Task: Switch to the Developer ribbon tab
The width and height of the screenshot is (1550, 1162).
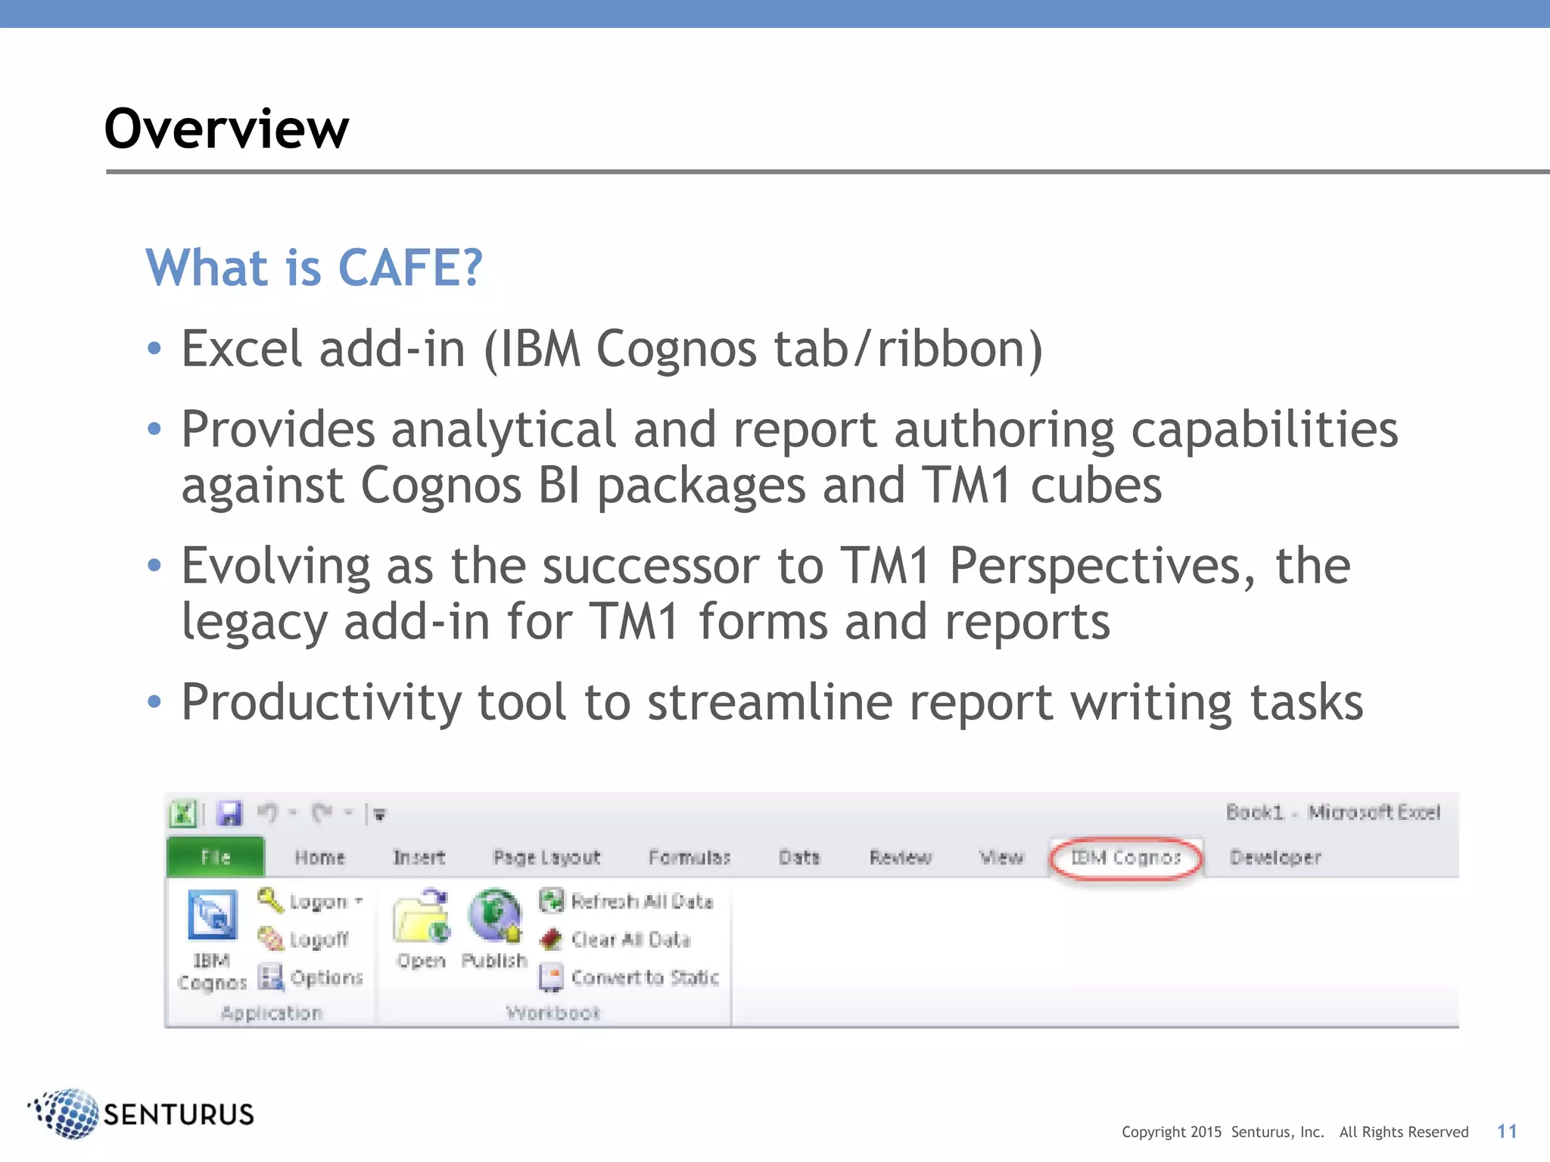Action: click(x=1275, y=857)
